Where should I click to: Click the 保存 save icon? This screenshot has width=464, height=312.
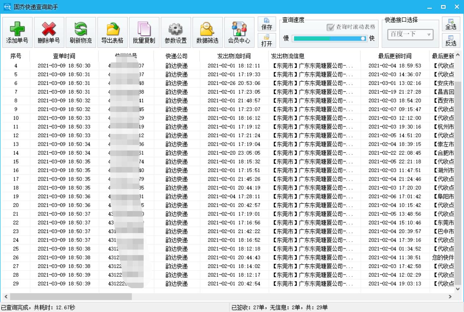pos(267,23)
